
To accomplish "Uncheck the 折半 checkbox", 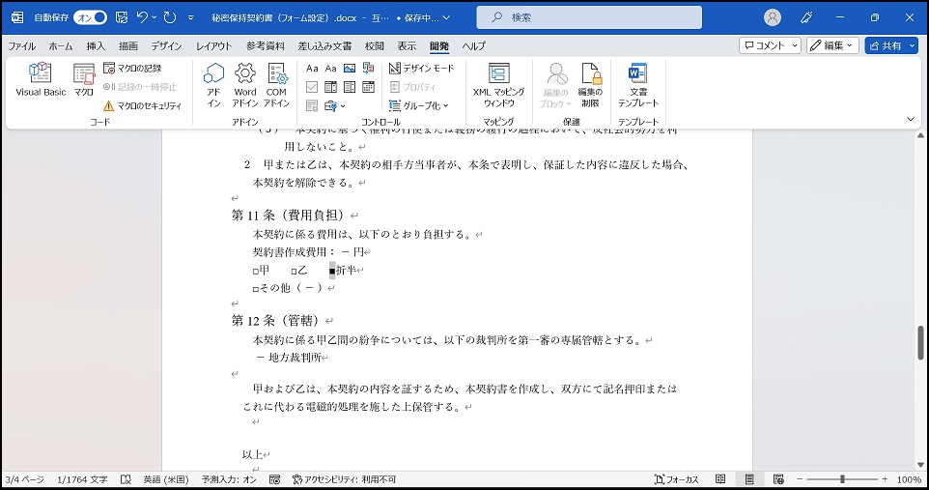I will pyautogui.click(x=332, y=271).
